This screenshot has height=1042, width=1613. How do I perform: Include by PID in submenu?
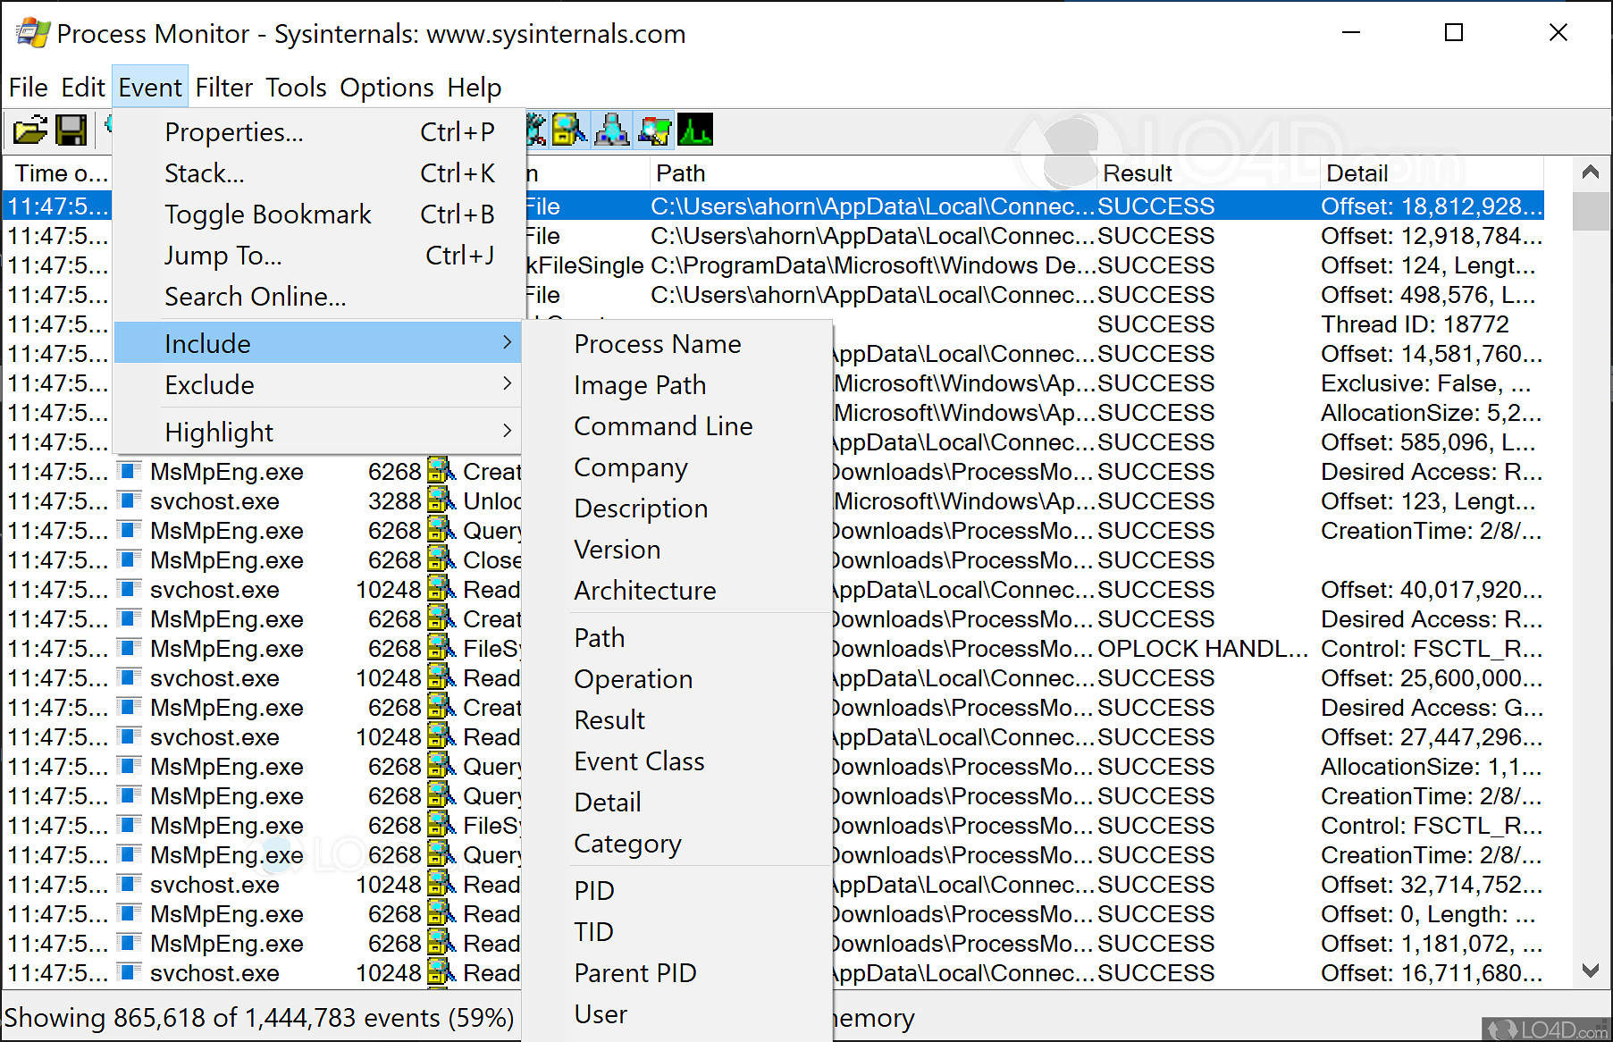click(x=677, y=891)
